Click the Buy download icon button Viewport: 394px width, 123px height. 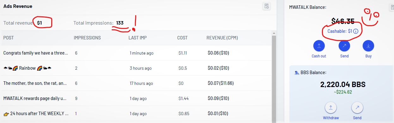pos(368,46)
